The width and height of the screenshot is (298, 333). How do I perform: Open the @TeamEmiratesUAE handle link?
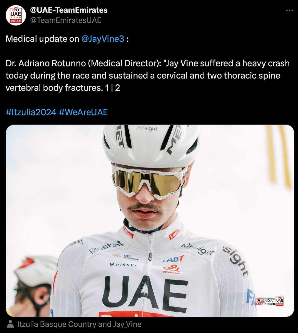point(66,20)
